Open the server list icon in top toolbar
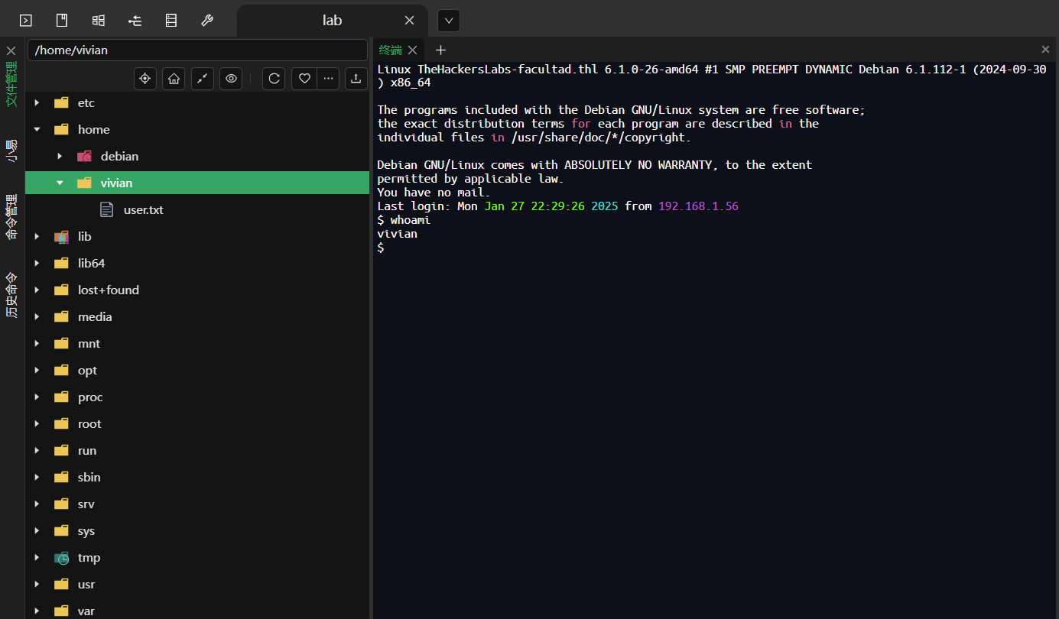The image size is (1059, 619). [171, 21]
